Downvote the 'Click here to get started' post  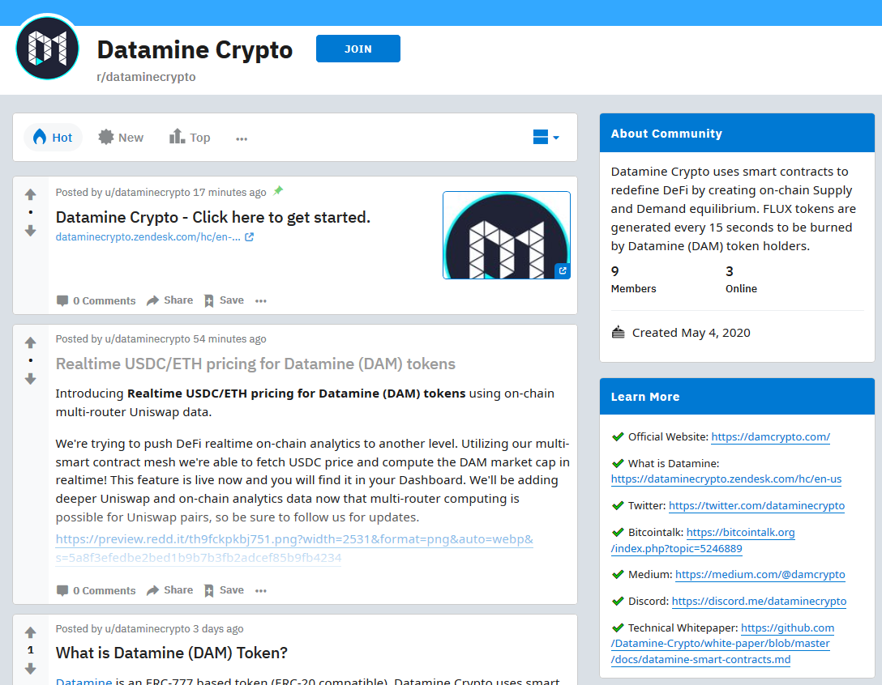click(30, 231)
